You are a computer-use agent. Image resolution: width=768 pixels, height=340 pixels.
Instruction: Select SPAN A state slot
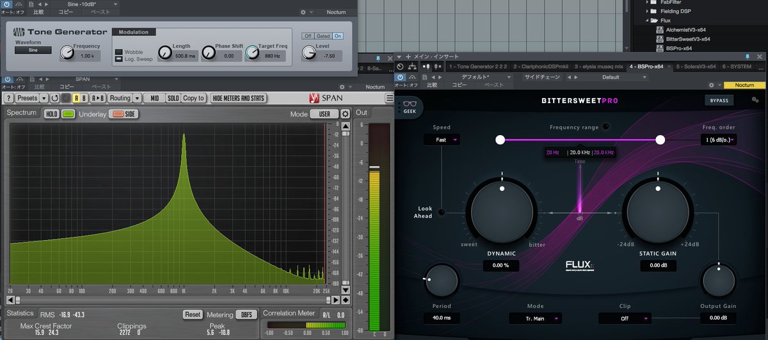(x=76, y=98)
